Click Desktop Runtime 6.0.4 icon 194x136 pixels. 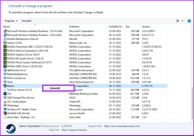(x=5, y=35)
